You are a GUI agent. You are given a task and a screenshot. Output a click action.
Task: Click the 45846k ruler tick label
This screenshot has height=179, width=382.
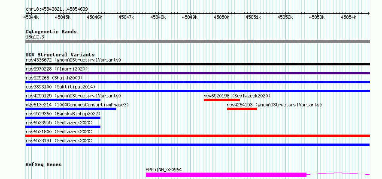(94, 17)
